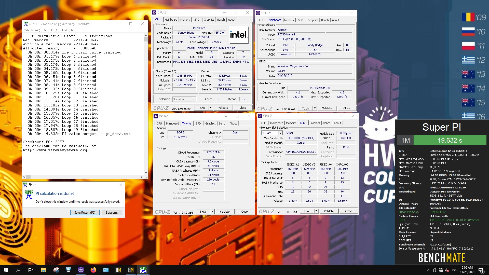Click the network globe tray icon
Screen dimensions: 489x275
pos(441,270)
